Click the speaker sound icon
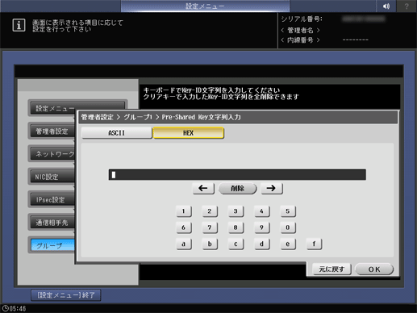Image resolution: width=417 pixels, height=313 pixels. (x=386, y=6)
